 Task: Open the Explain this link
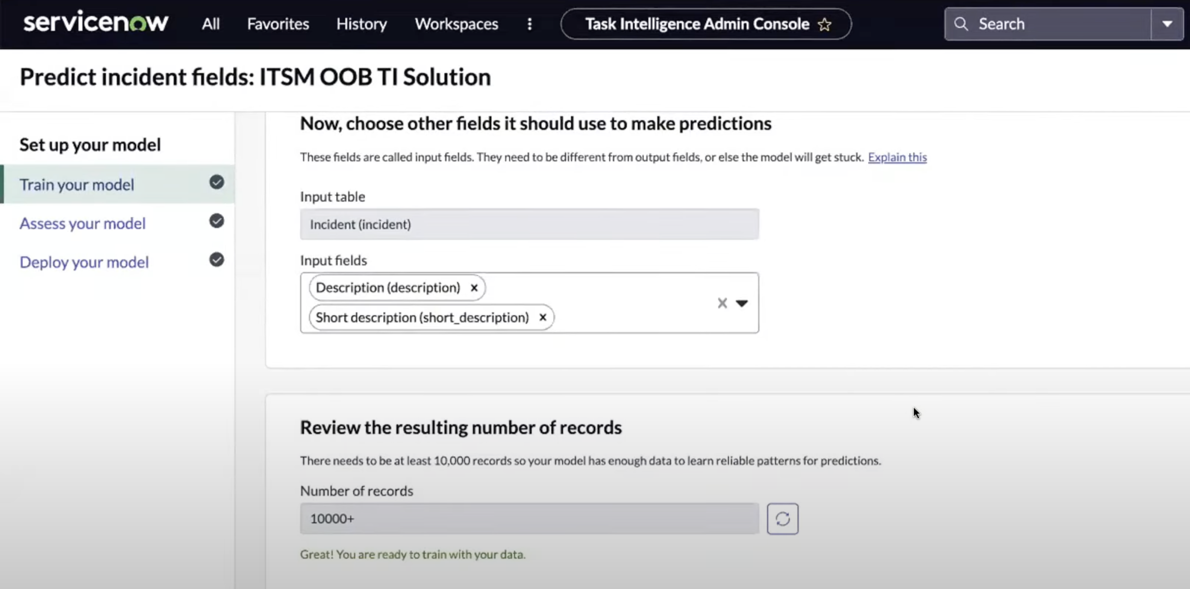pos(897,157)
